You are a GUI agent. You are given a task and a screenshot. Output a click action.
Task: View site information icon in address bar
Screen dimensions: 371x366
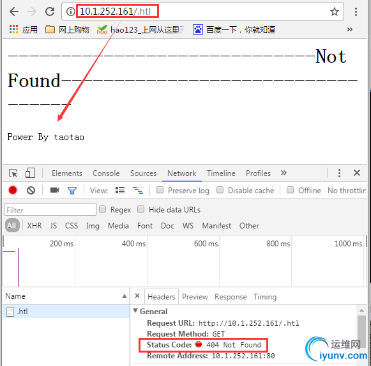pyautogui.click(x=70, y=12)
